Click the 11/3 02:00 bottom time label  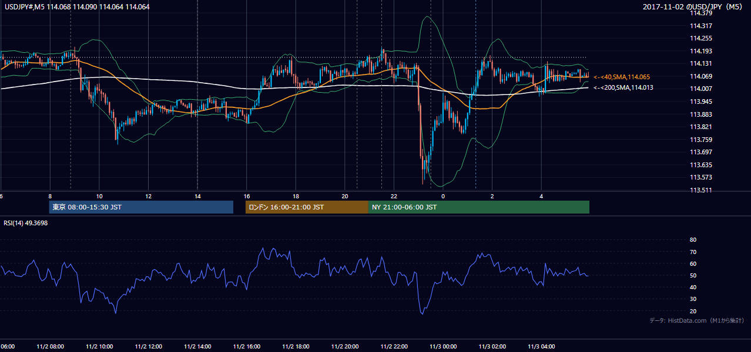tap(492, 347)
